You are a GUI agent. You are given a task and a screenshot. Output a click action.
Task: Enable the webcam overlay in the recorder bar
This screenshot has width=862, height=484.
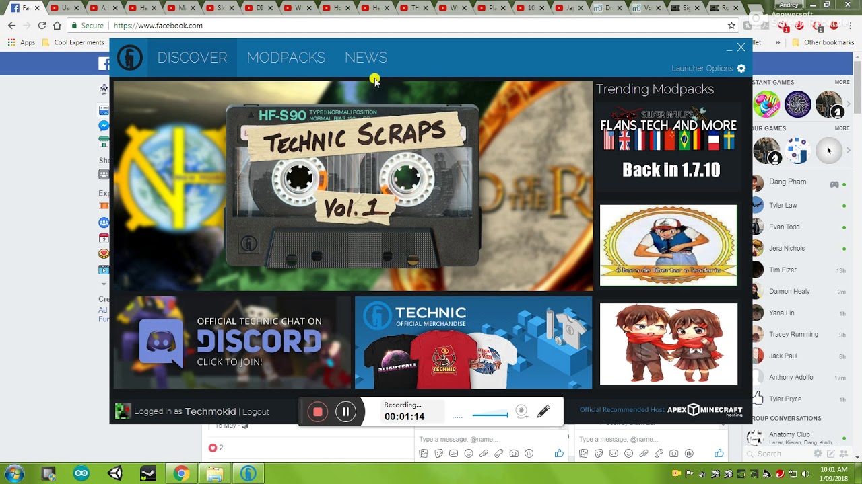pyautogui.click(x=521, y=411)
